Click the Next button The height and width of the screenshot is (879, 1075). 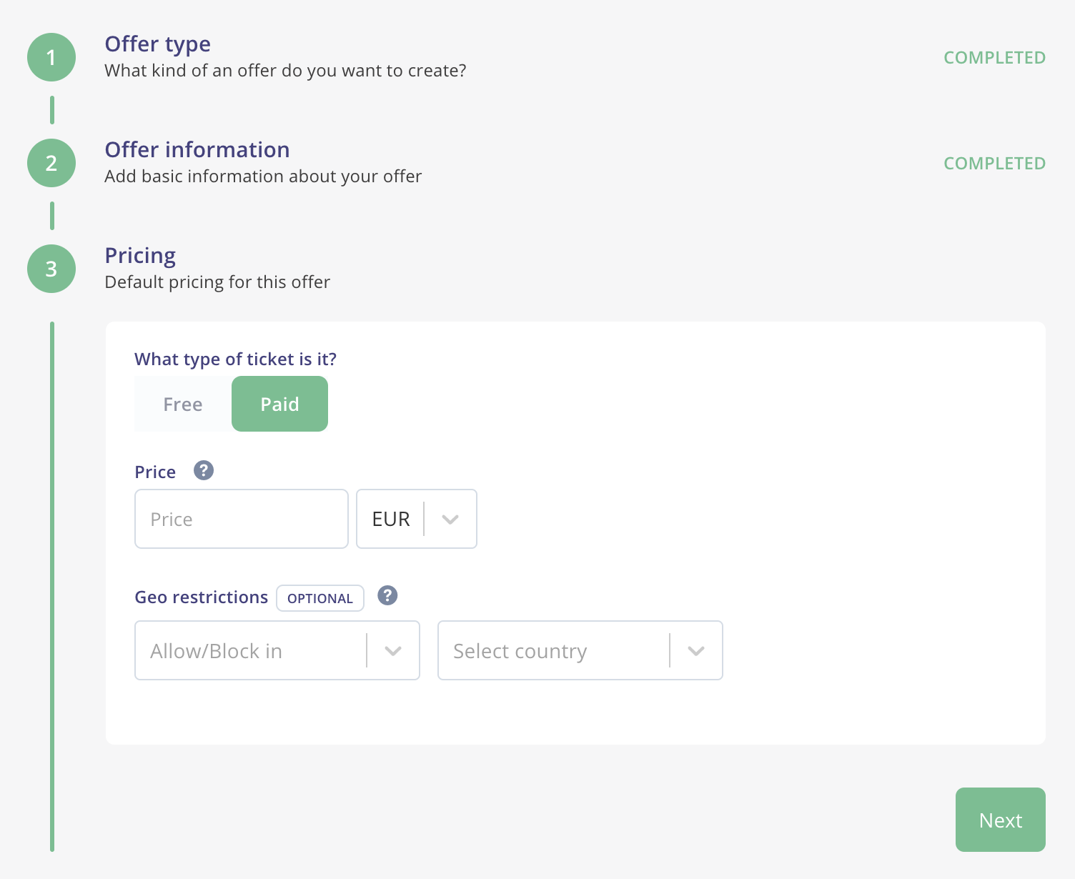coord(1001,820)
